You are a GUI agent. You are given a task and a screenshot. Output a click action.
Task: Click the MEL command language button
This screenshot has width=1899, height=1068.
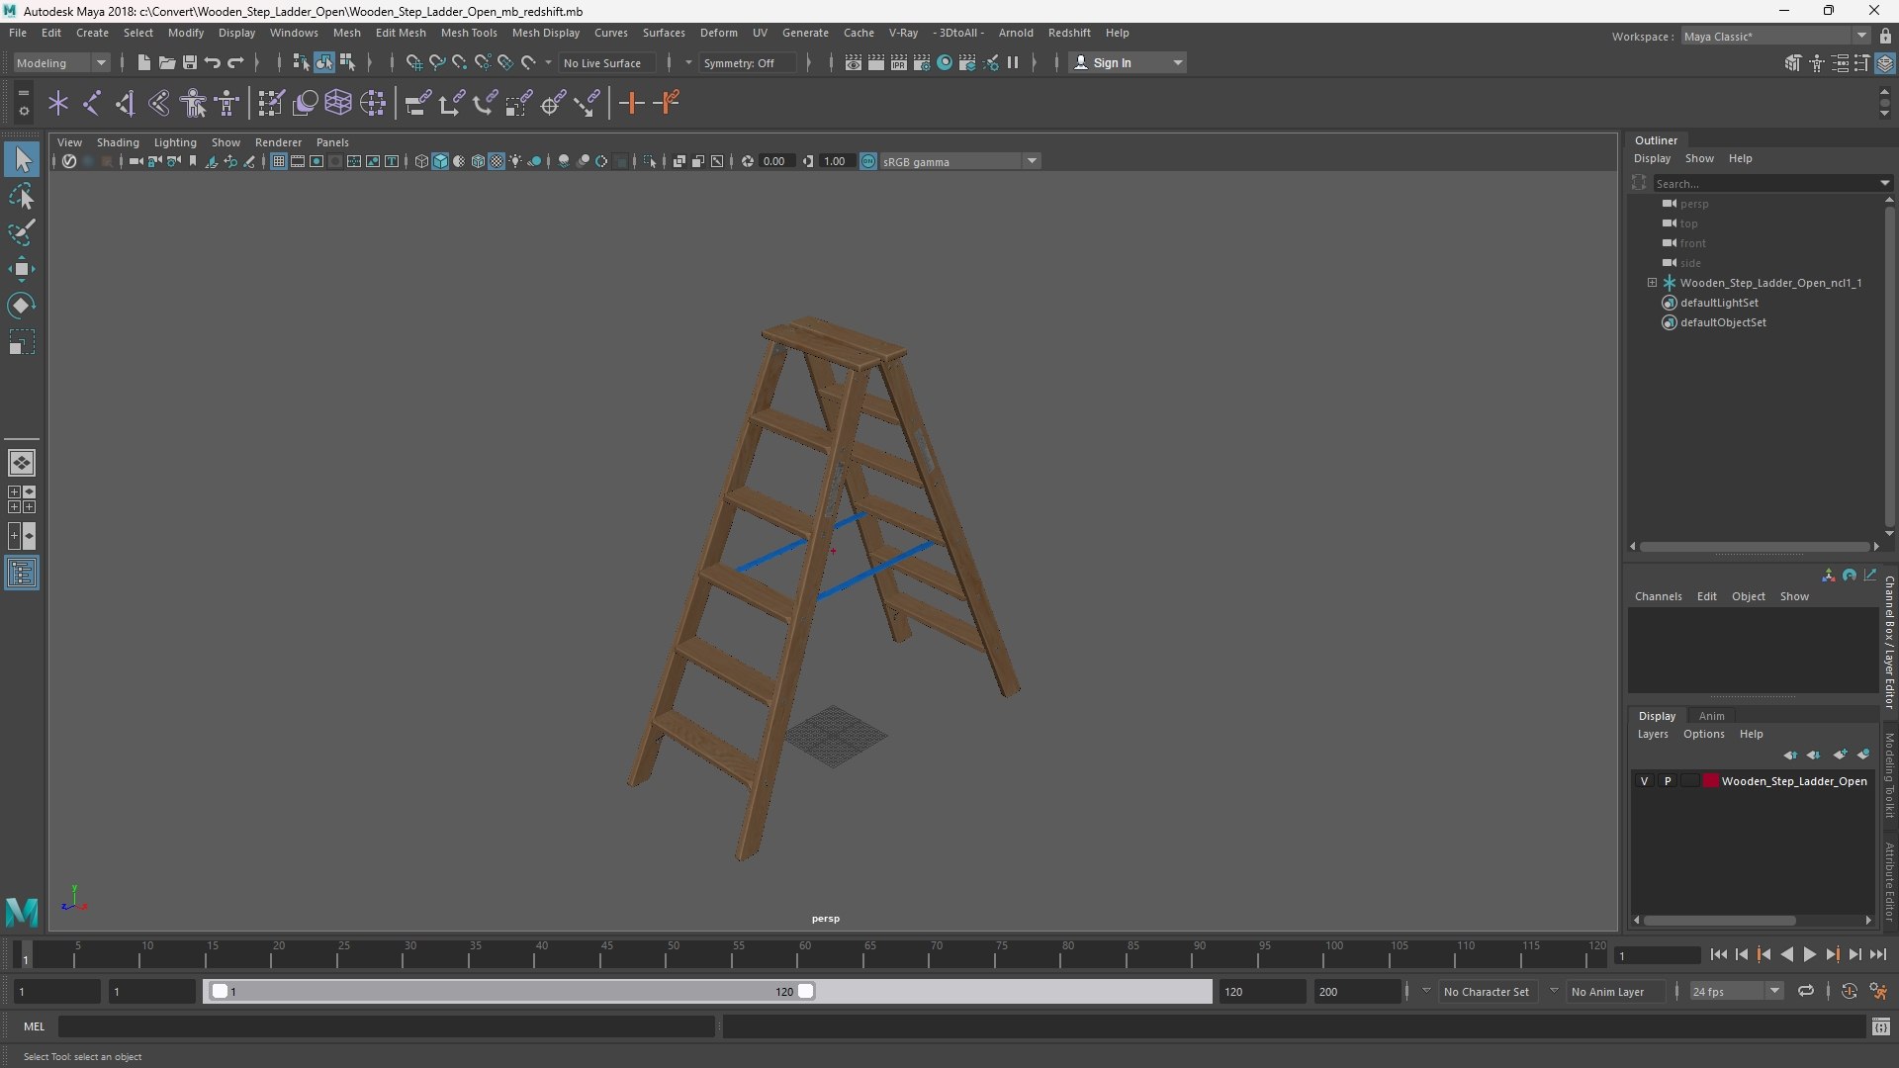point(35,1026)
